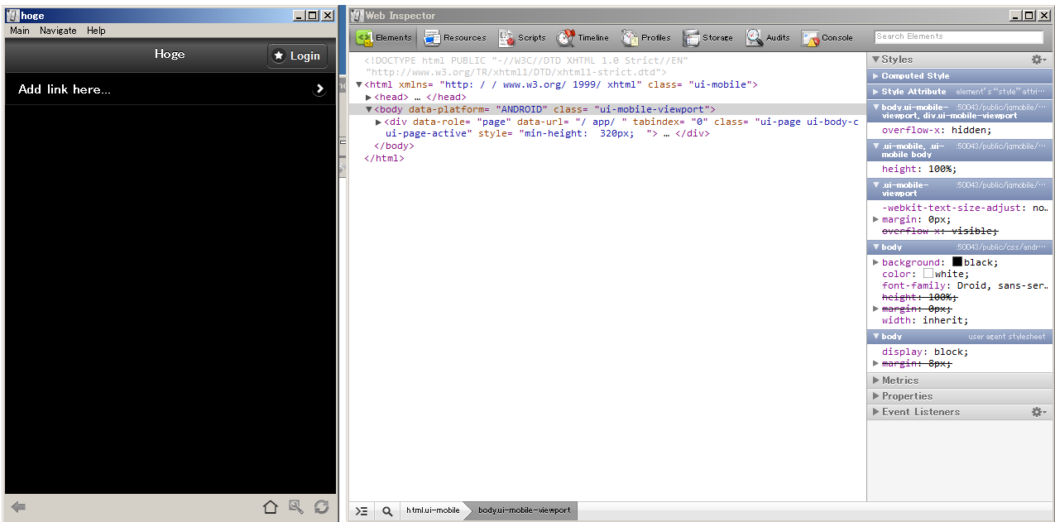Expand the background property shorthand

pyautogui.click(x=876, y=262)
